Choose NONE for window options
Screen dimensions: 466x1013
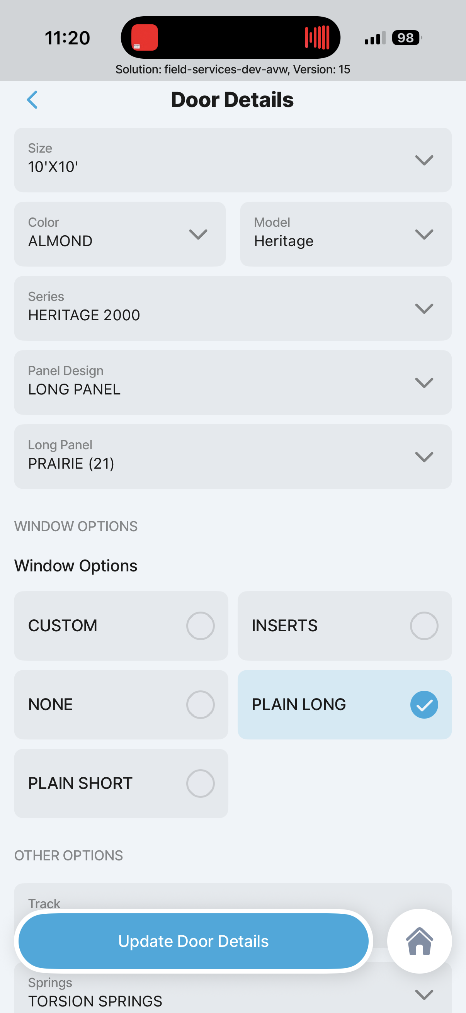point(121,704)
